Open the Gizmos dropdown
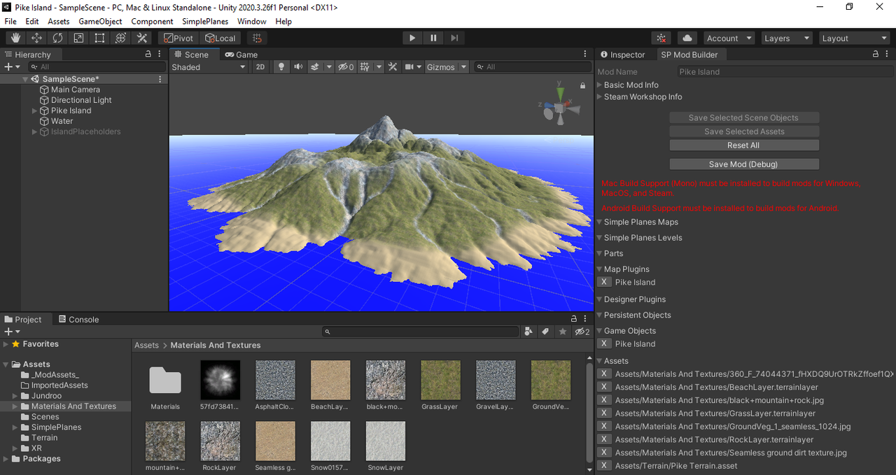Image resolution: width=896 pixels, height=475 pixels. (445, 66)
